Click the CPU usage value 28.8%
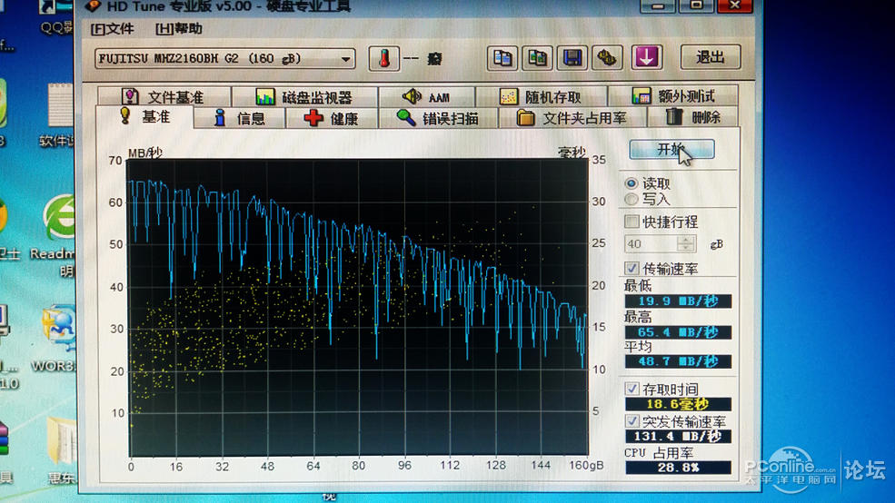895x503 pixels. (678, 468)
